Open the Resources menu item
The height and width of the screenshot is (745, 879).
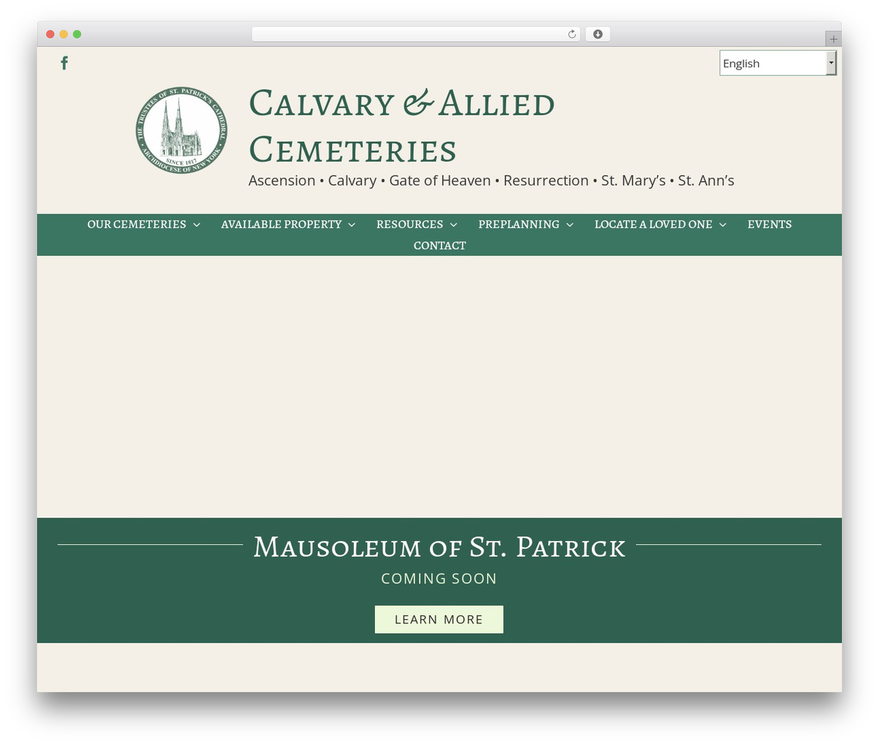[410, 225]
